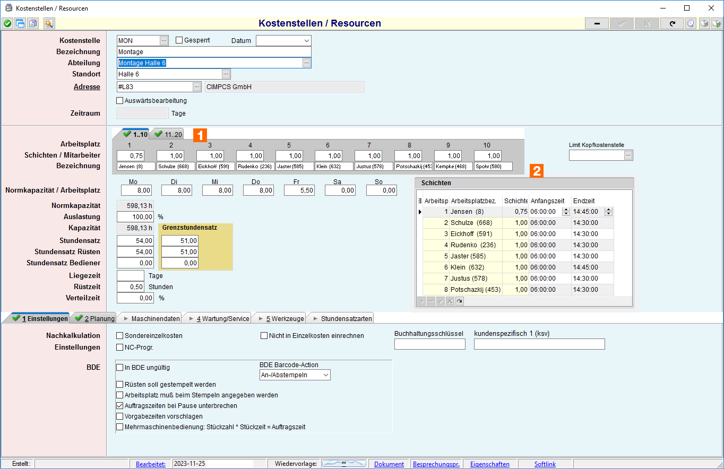Screen dimensions: 724x469
Task: Click minus remove button below Schichten grid
Action: click(431, 301)
